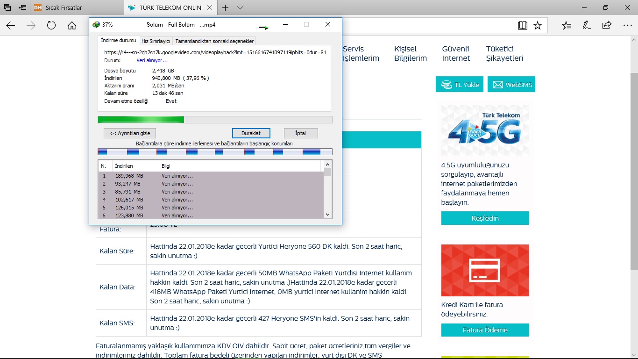Click the add notes pen icon
Screen dimensions: 638x359
[x=586, y=26]
